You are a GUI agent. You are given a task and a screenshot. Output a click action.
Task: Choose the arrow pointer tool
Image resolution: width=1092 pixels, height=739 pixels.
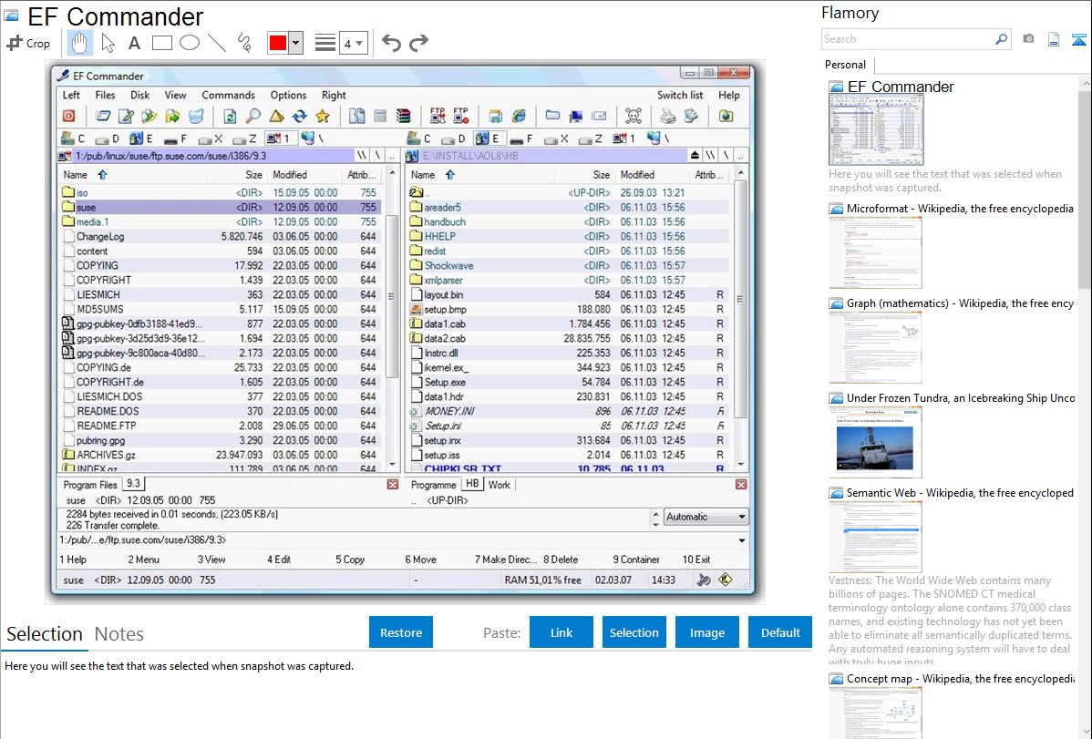108,43
